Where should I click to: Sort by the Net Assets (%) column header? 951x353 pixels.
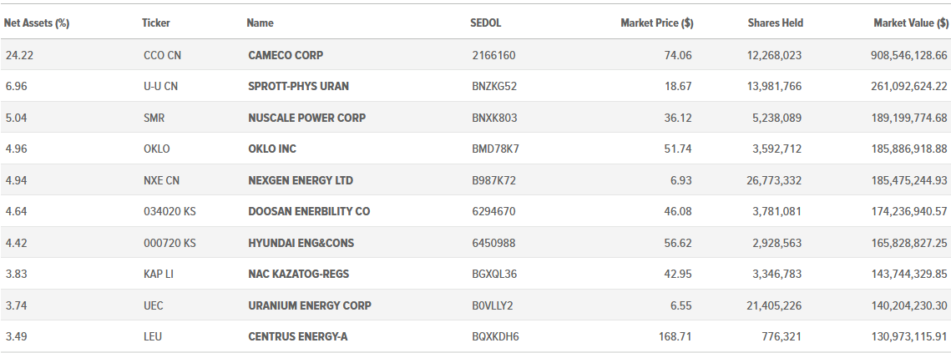pyautogui.click(x=37, y=23)
